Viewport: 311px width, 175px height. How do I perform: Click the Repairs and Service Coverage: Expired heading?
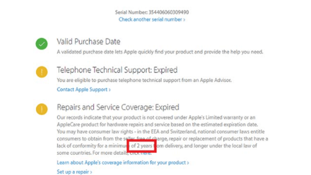pyautogui.click(x=118, y=107)
